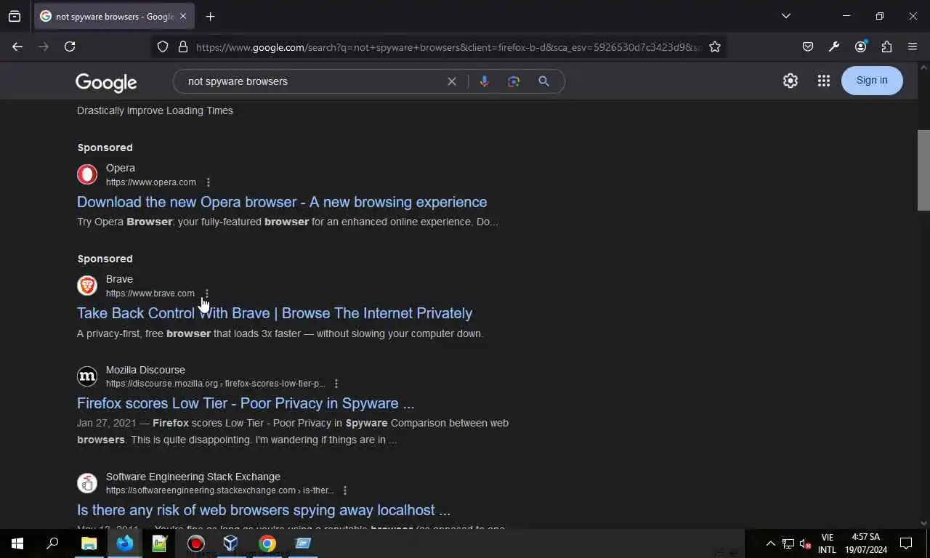Launch Google Chrome from taskbar
This screenshot has height=558, width=930.
[x=267, y=543]
